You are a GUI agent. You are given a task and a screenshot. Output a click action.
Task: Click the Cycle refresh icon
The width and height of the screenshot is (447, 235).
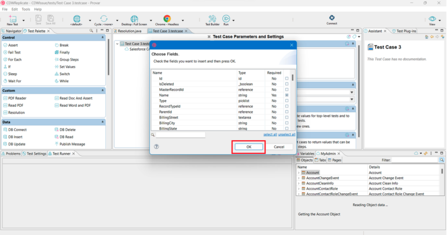104,19
